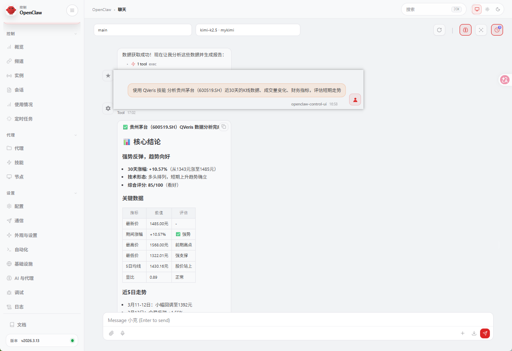512x351 pixels.
Task: Open 通信 in the sidebar
Action: pos(42,221)
